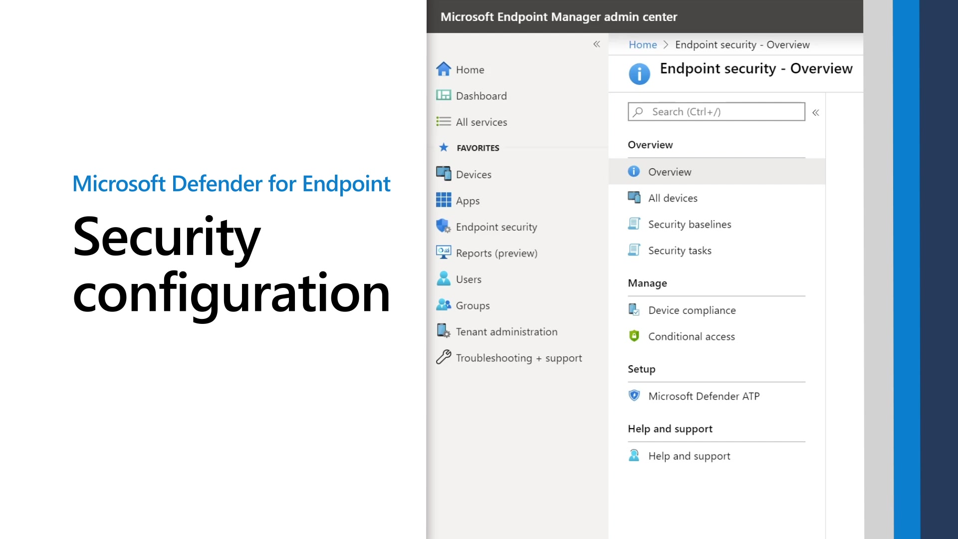Click the Users icon in sidebar

(444, 278)
